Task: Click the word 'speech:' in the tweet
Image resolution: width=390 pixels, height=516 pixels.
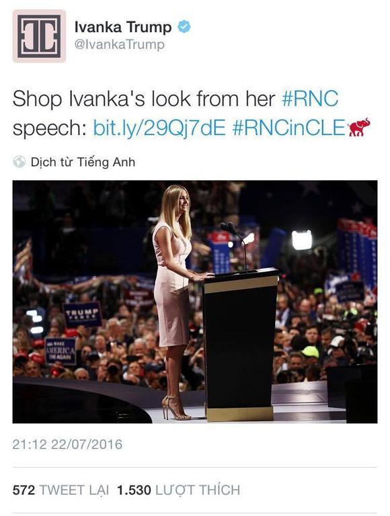Action: pyautogui.click(x=49, y=128)
